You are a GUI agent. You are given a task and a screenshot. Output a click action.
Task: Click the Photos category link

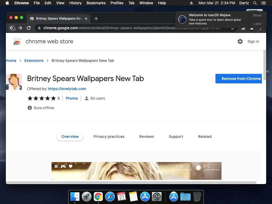[72, 98]
